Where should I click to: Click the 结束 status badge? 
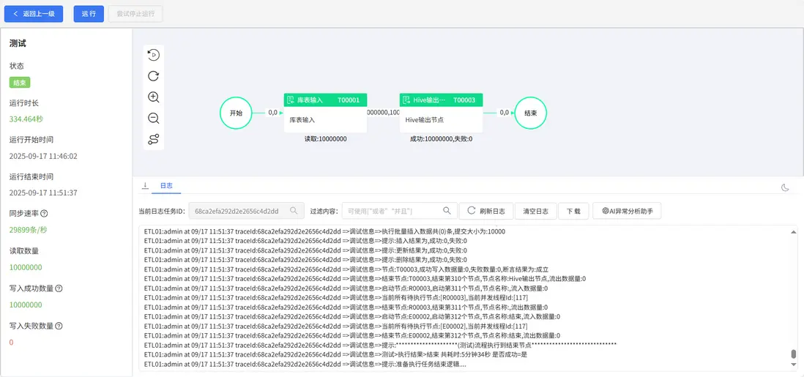point(21,82)
